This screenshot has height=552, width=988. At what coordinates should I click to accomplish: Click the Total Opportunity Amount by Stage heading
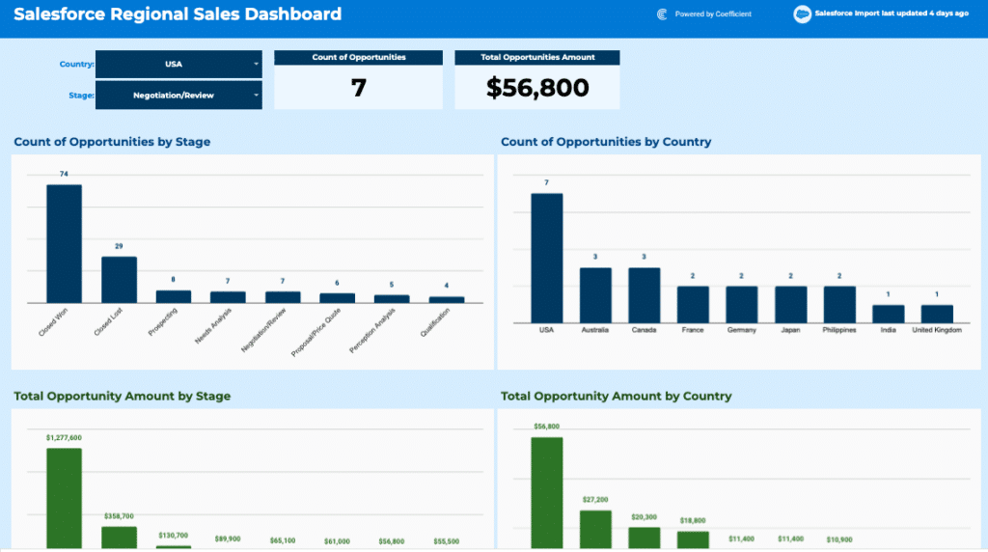(123, 397)
